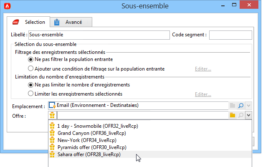
Task: Click the Code segment input field
Action: click(x=230, y=35)
